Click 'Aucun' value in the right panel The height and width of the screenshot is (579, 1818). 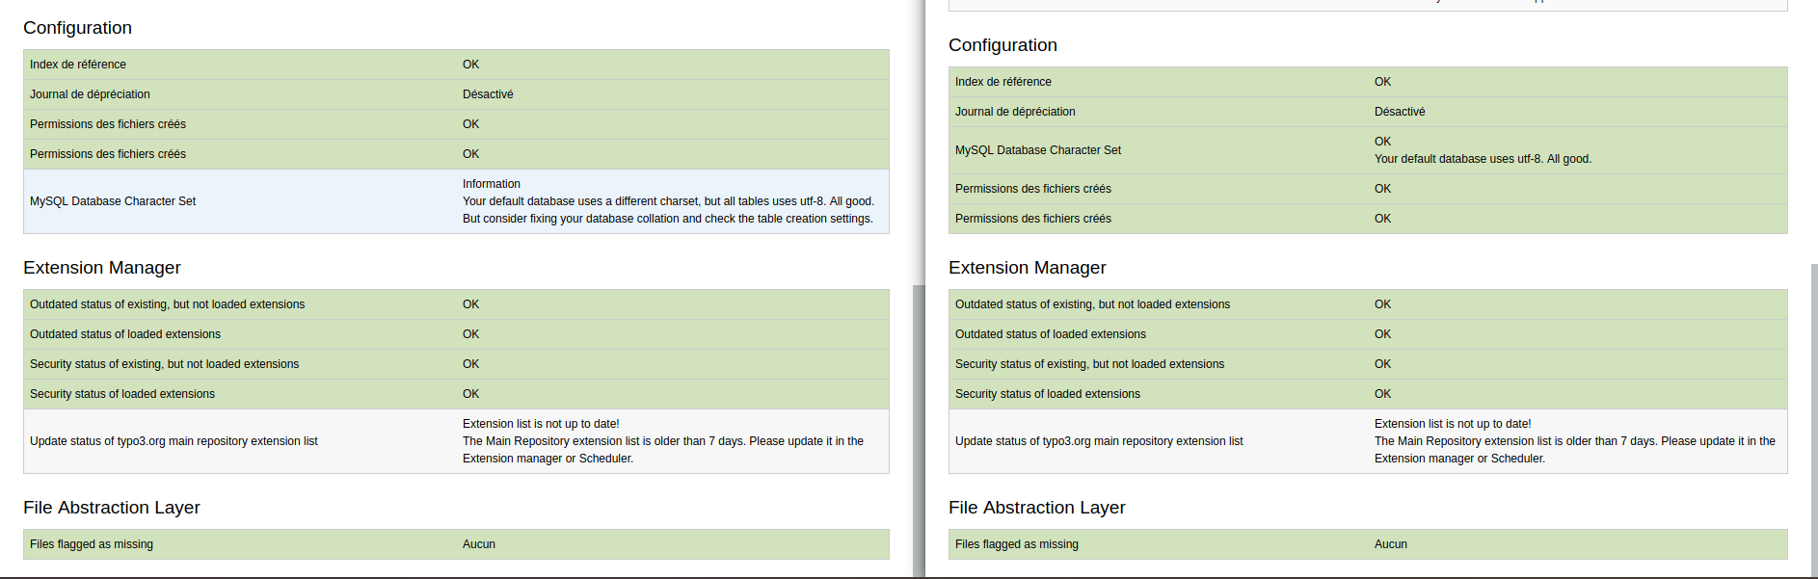point(1391,544)
